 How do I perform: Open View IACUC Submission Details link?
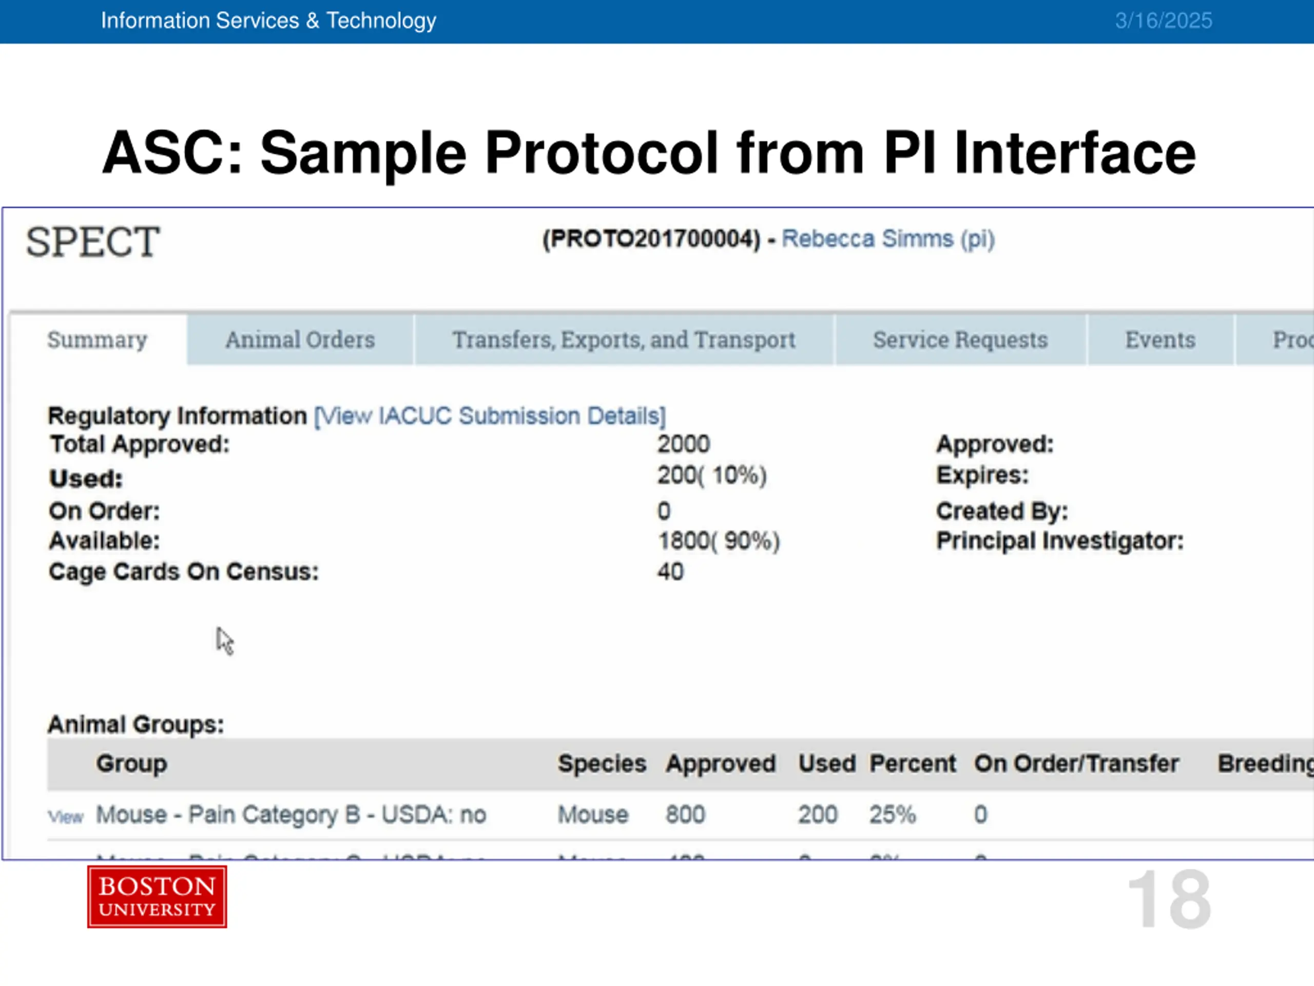pyautogui.click(x=490, y=416)
